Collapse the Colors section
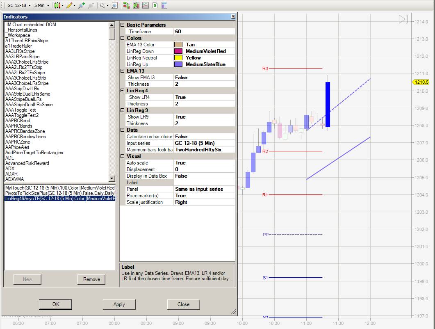This screenshot has height=329, width=435. tap(122, 38)
